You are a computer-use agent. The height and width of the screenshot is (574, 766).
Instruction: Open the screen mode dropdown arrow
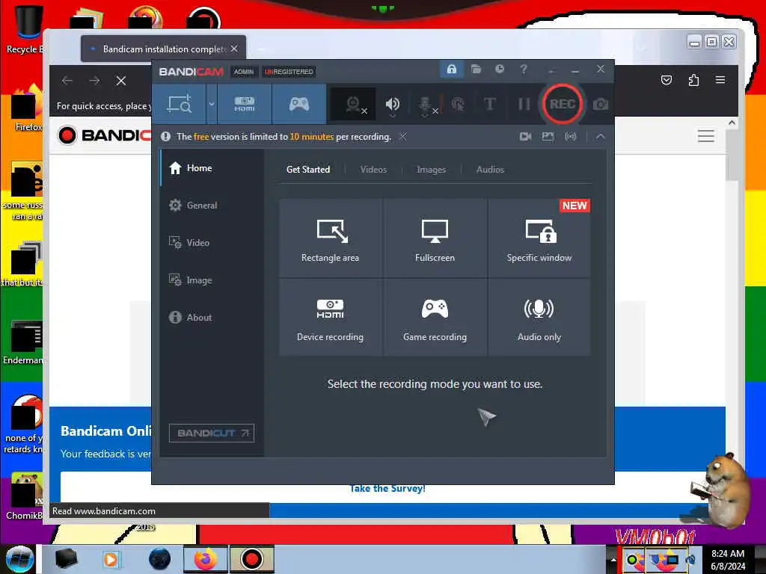(212, 104)
